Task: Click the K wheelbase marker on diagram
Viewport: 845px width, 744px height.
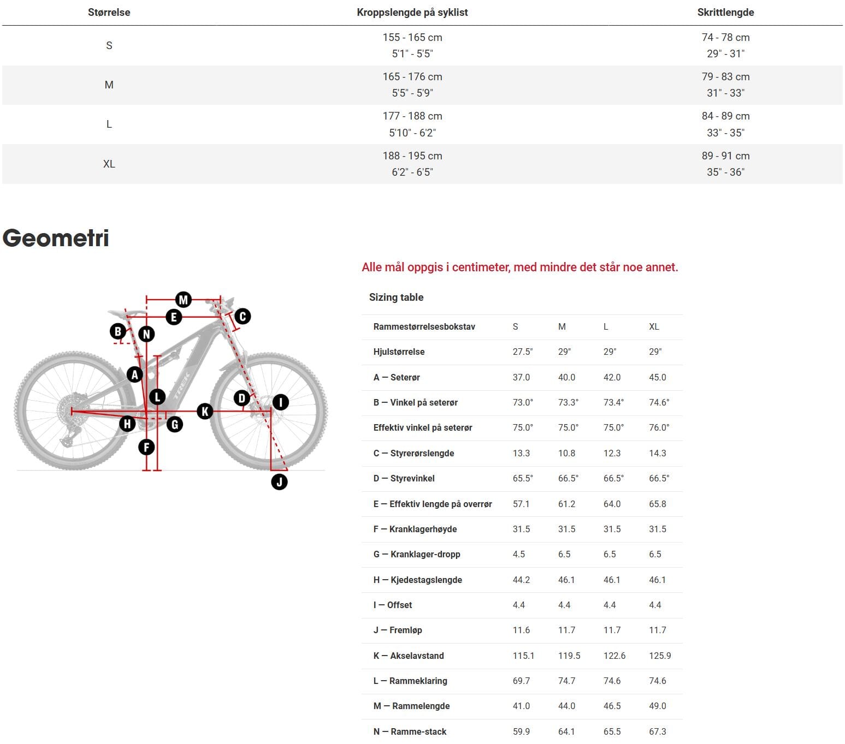Action: click(205, 411)
